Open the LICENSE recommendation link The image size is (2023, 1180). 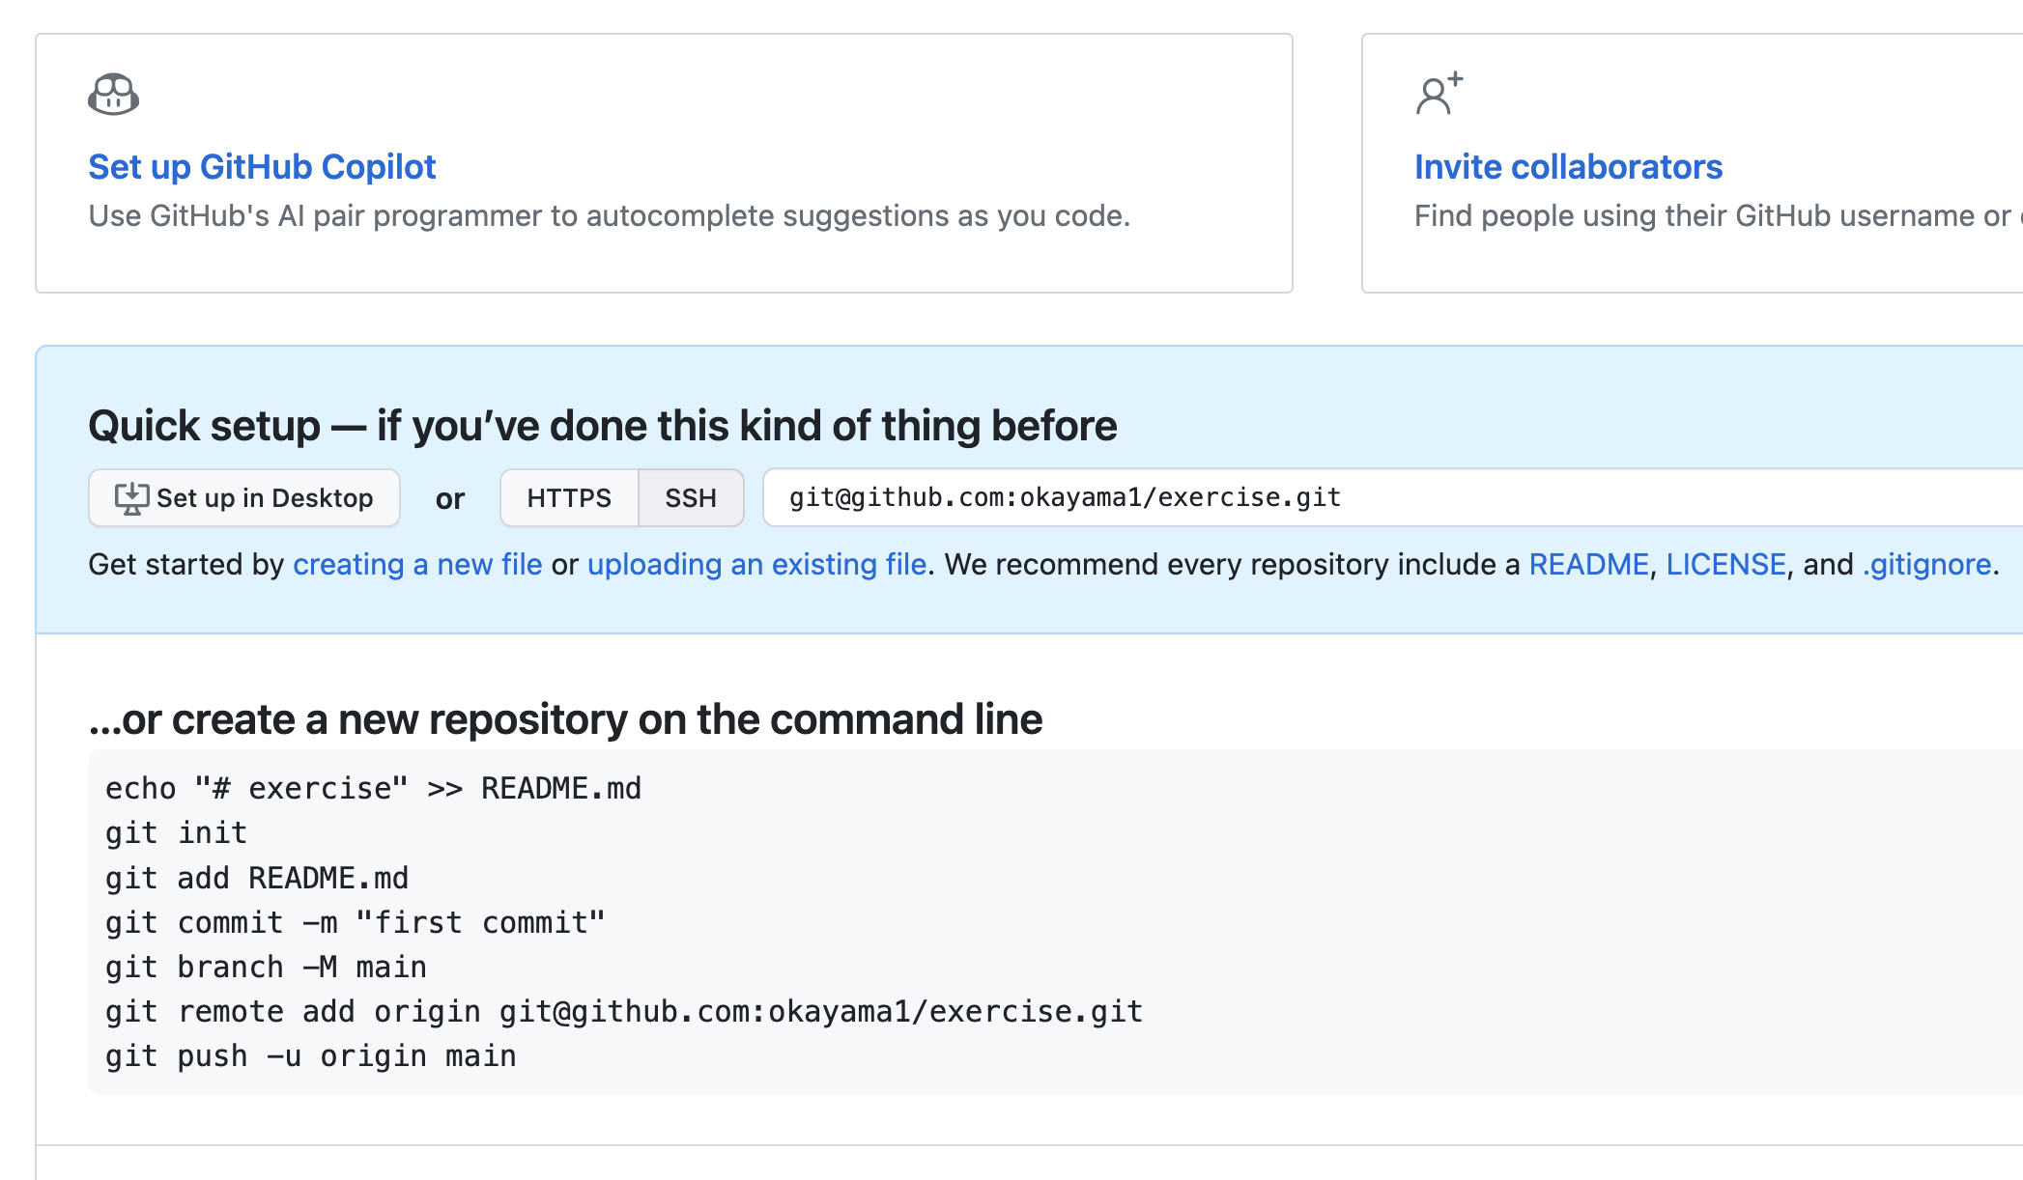(1725, 565)
